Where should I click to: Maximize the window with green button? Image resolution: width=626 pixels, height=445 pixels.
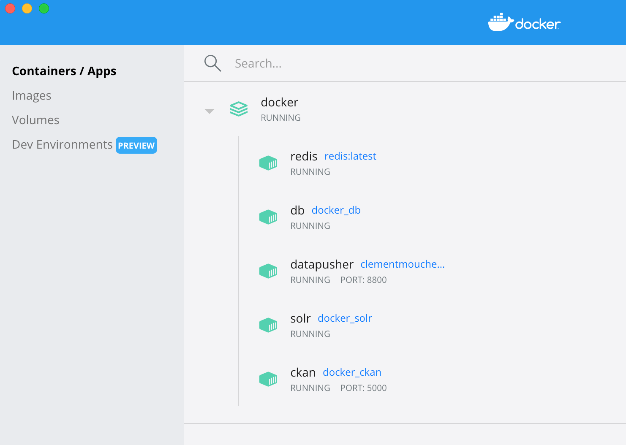(x=44, y=8)
